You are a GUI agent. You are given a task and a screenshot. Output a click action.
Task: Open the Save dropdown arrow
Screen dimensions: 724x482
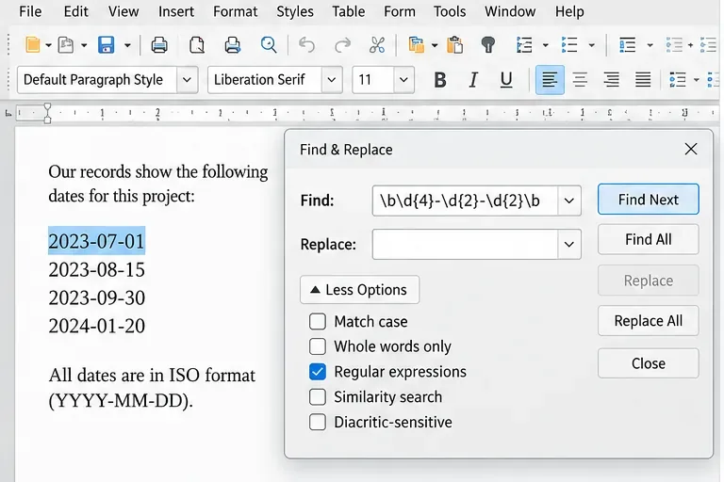coord(127,45)
